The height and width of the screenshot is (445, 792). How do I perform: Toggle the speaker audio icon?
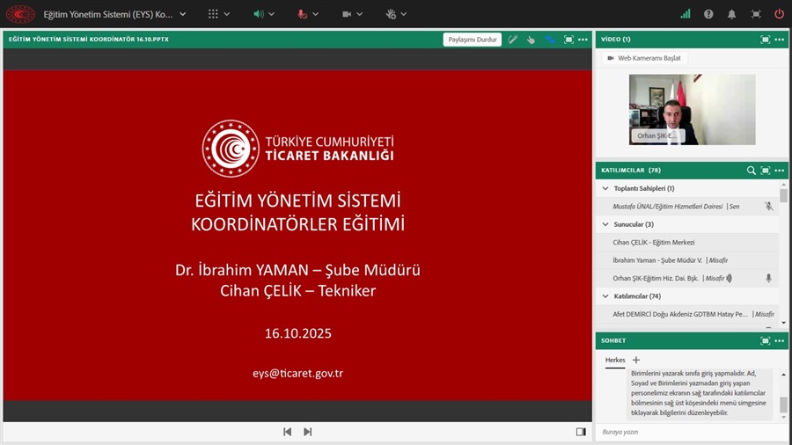pos(260,14)
